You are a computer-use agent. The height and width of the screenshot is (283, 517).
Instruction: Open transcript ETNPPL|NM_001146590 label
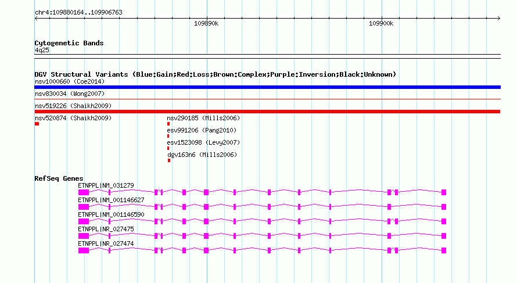coord(111,215)
